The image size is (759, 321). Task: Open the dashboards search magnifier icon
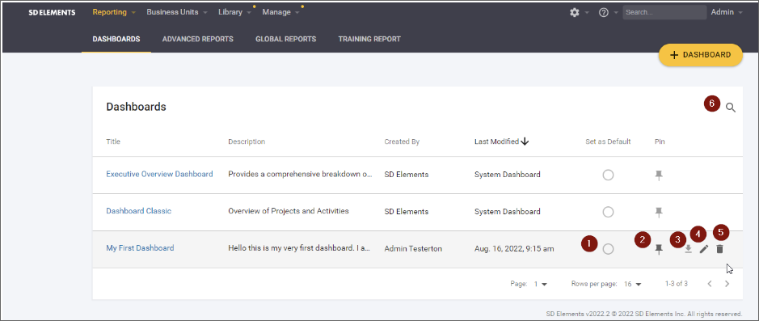[731, 108]
